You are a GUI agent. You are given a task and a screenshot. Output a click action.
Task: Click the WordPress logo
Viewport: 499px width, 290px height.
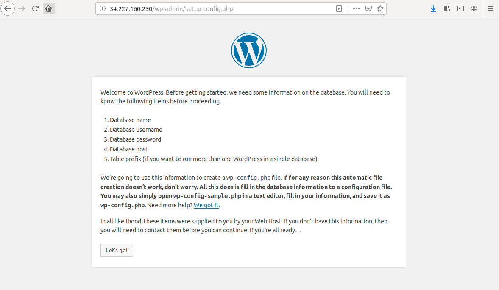point(249,50)
